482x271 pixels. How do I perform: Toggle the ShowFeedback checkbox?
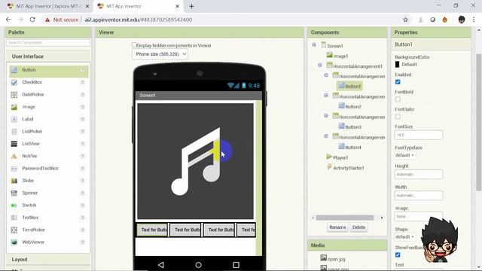[398, 254]
